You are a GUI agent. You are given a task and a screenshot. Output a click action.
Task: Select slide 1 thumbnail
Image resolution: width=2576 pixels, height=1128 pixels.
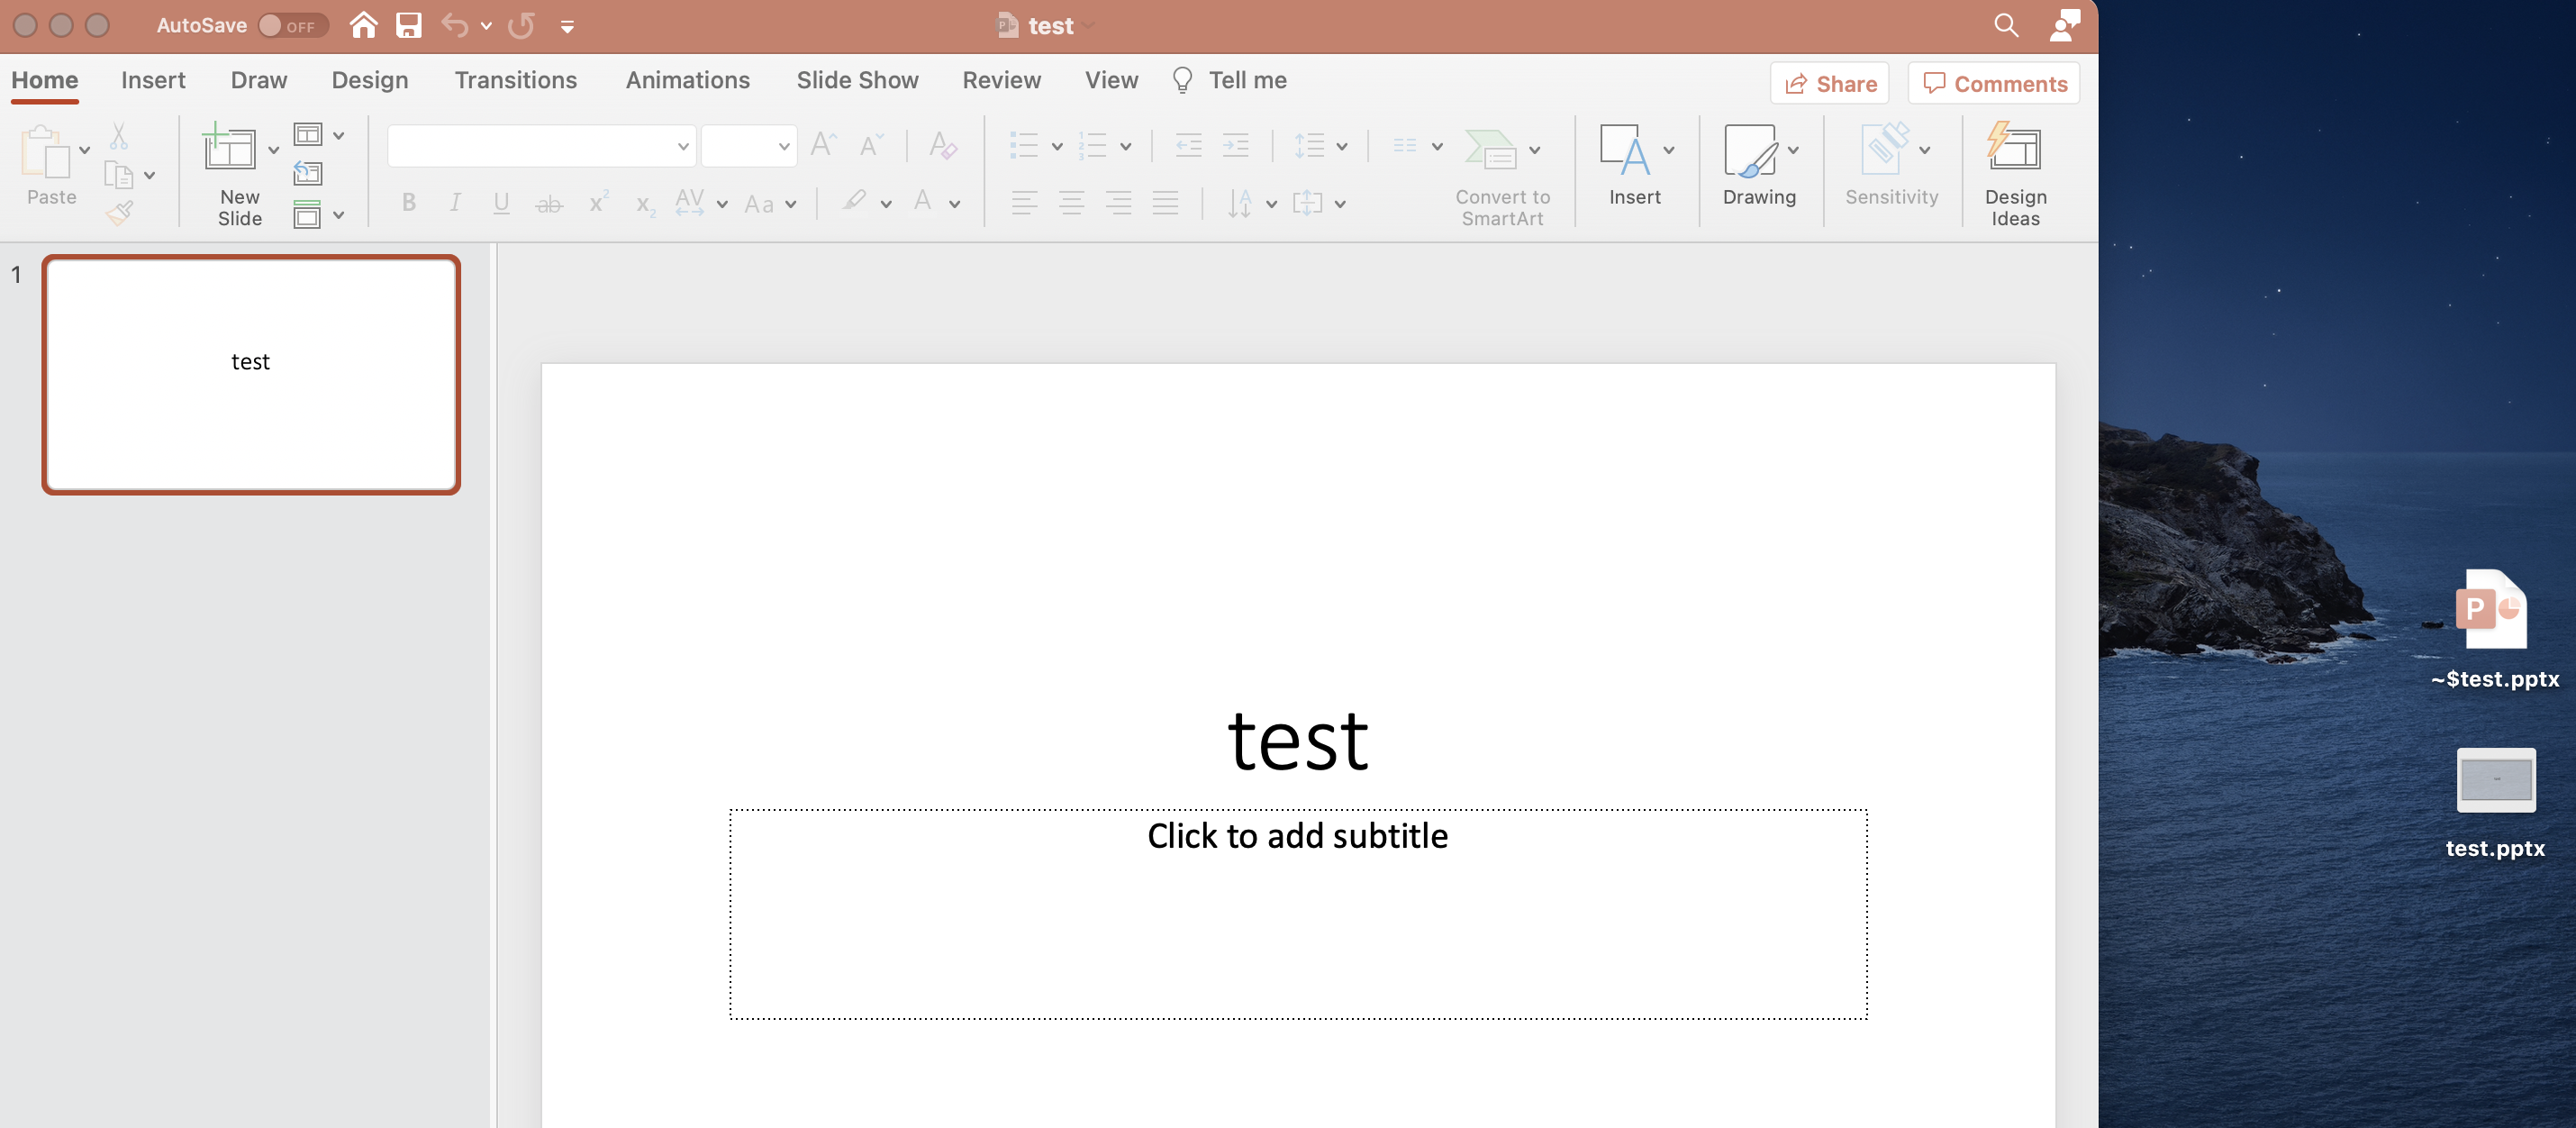251,374
